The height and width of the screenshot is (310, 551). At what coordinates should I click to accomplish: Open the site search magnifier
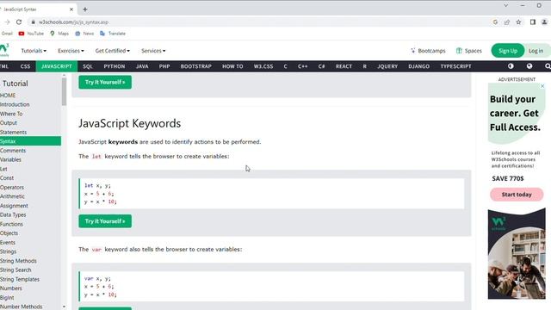[x=548, y=66]
